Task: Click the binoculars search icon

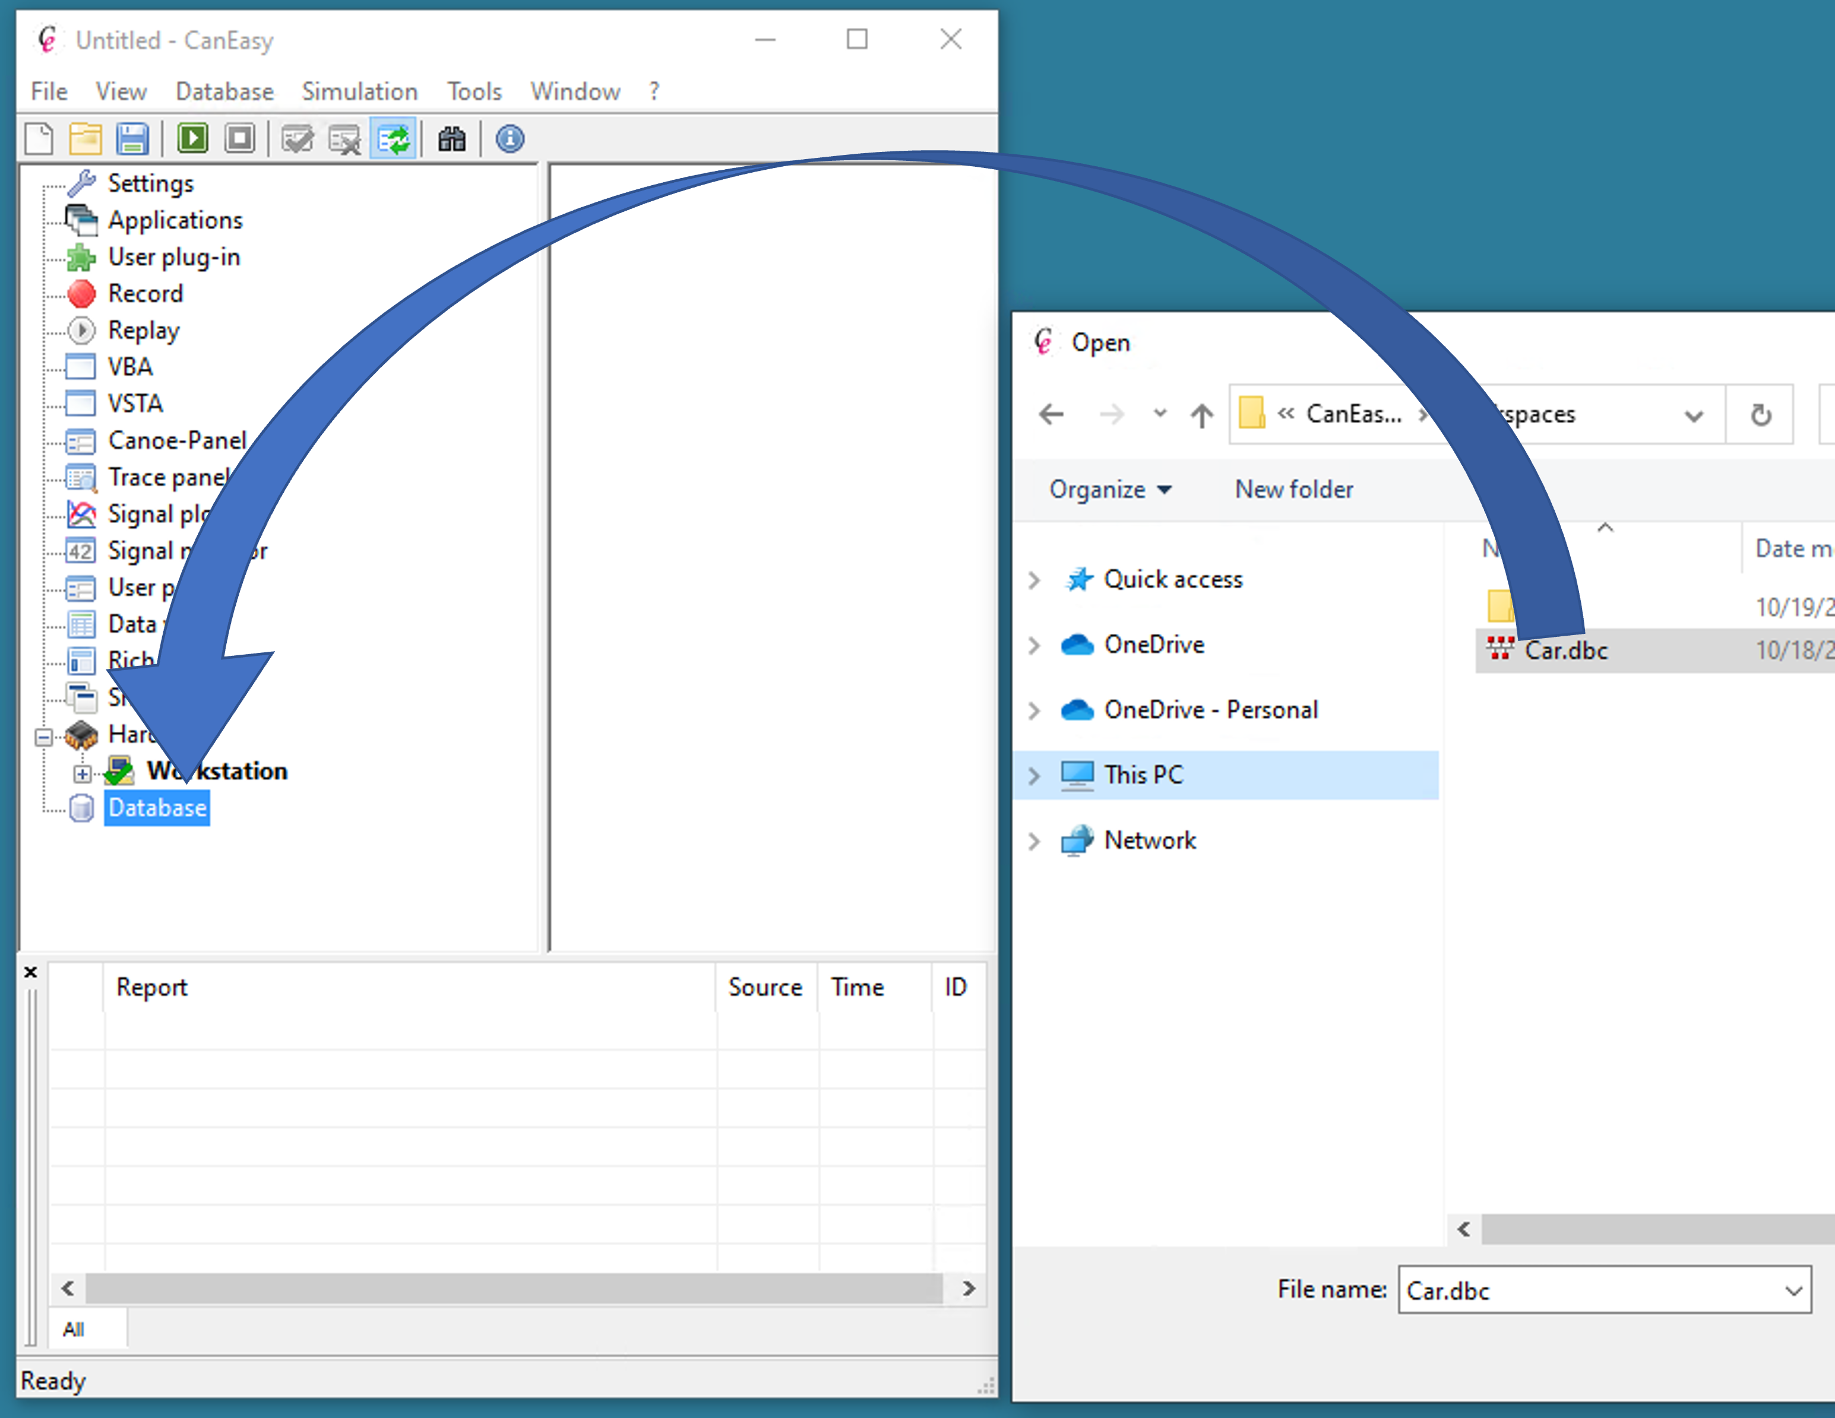Action: coord(452,138)
